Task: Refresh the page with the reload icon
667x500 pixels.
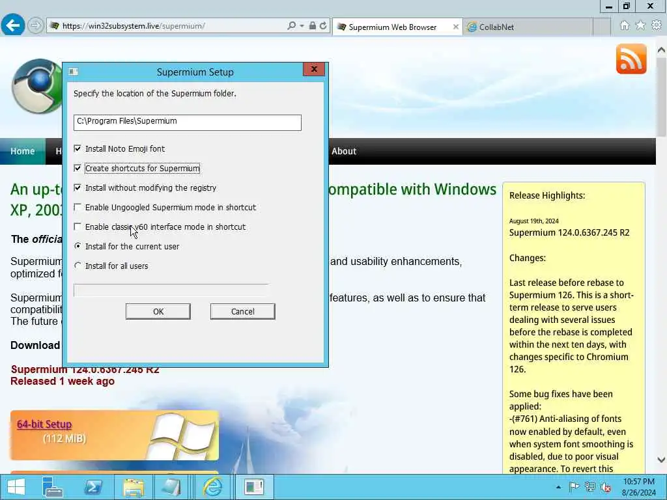Action: tap(323, 26)
